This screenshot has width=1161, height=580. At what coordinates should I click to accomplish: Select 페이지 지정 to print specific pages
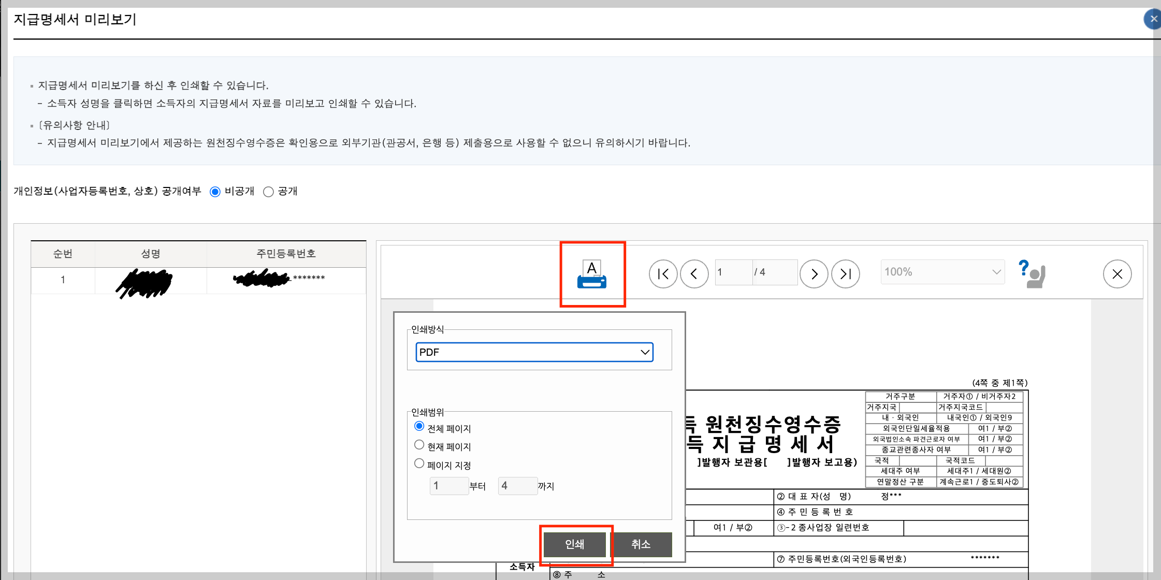pyautogui.click(x=419, y=463)
